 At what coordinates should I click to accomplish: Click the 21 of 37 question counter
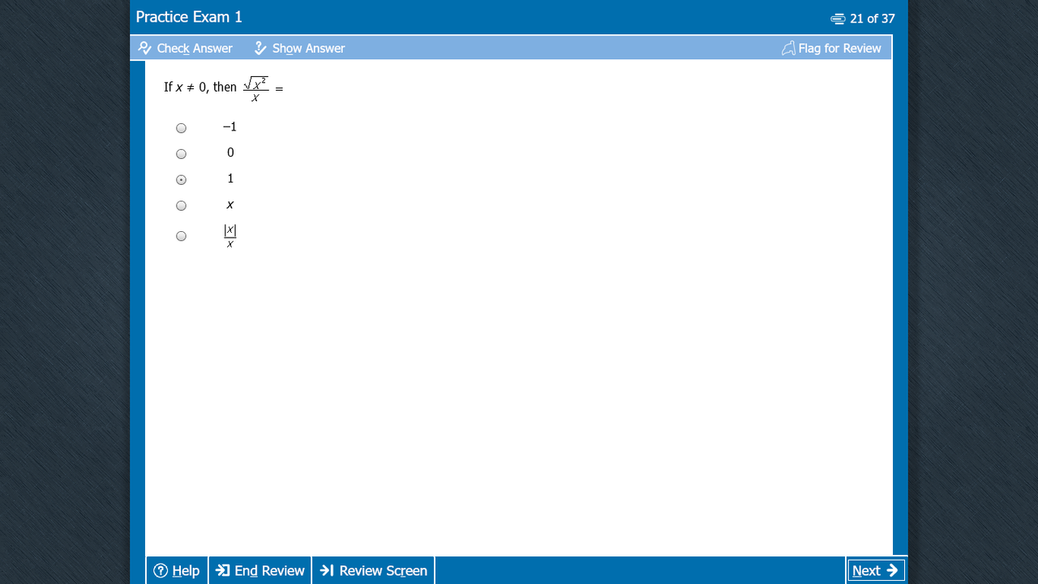pos(873,18)
